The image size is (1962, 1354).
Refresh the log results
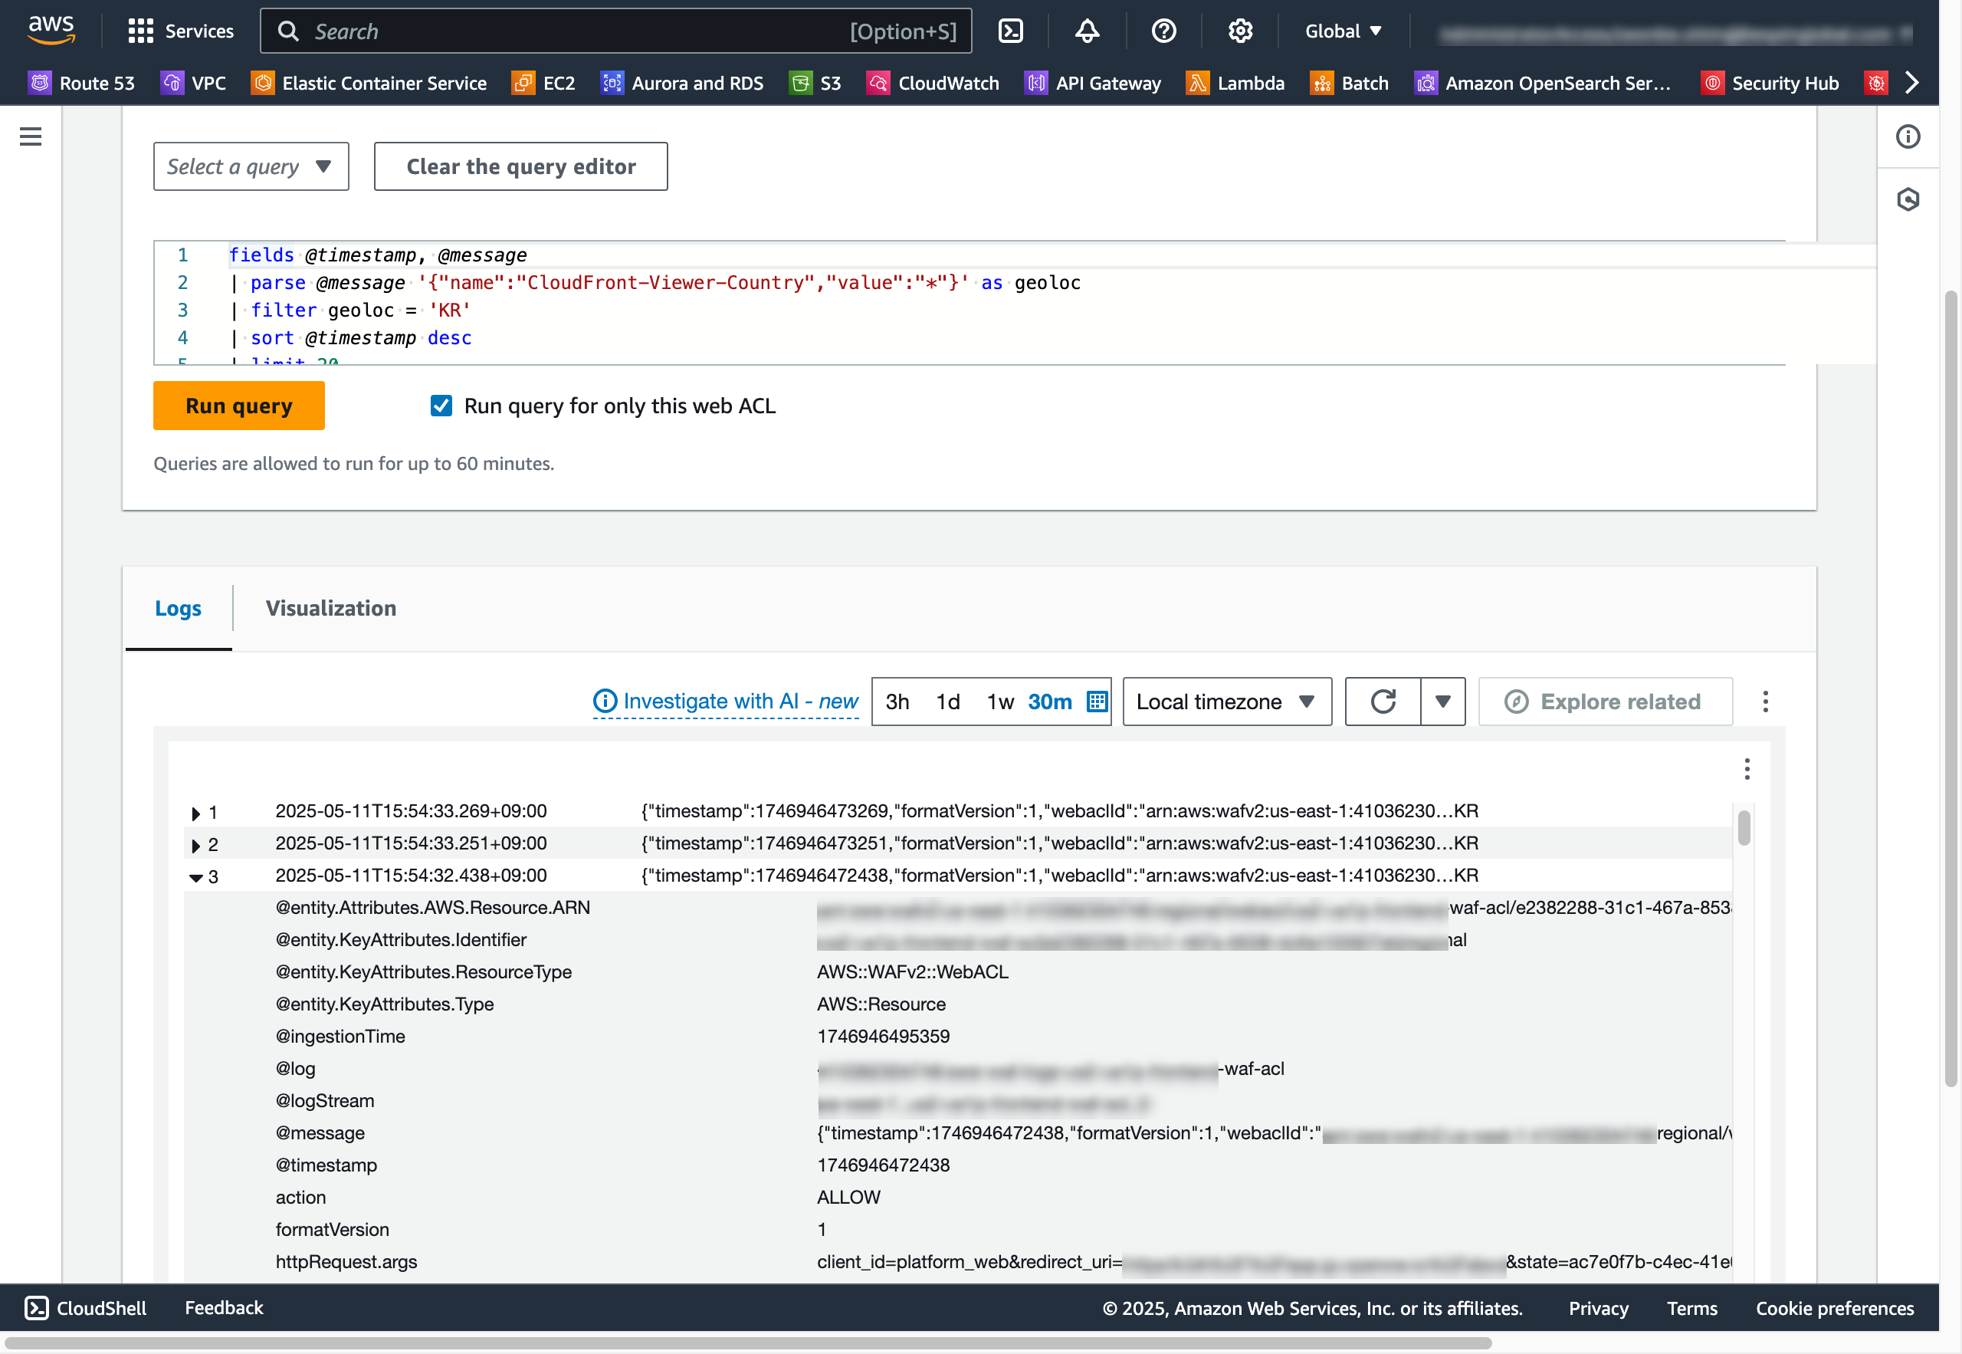(x=1383, y=702)
